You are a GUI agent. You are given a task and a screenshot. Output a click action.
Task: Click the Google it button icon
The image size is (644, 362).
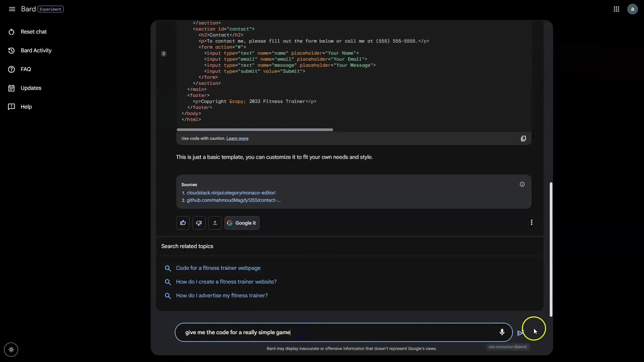click(x=229, y=223)
